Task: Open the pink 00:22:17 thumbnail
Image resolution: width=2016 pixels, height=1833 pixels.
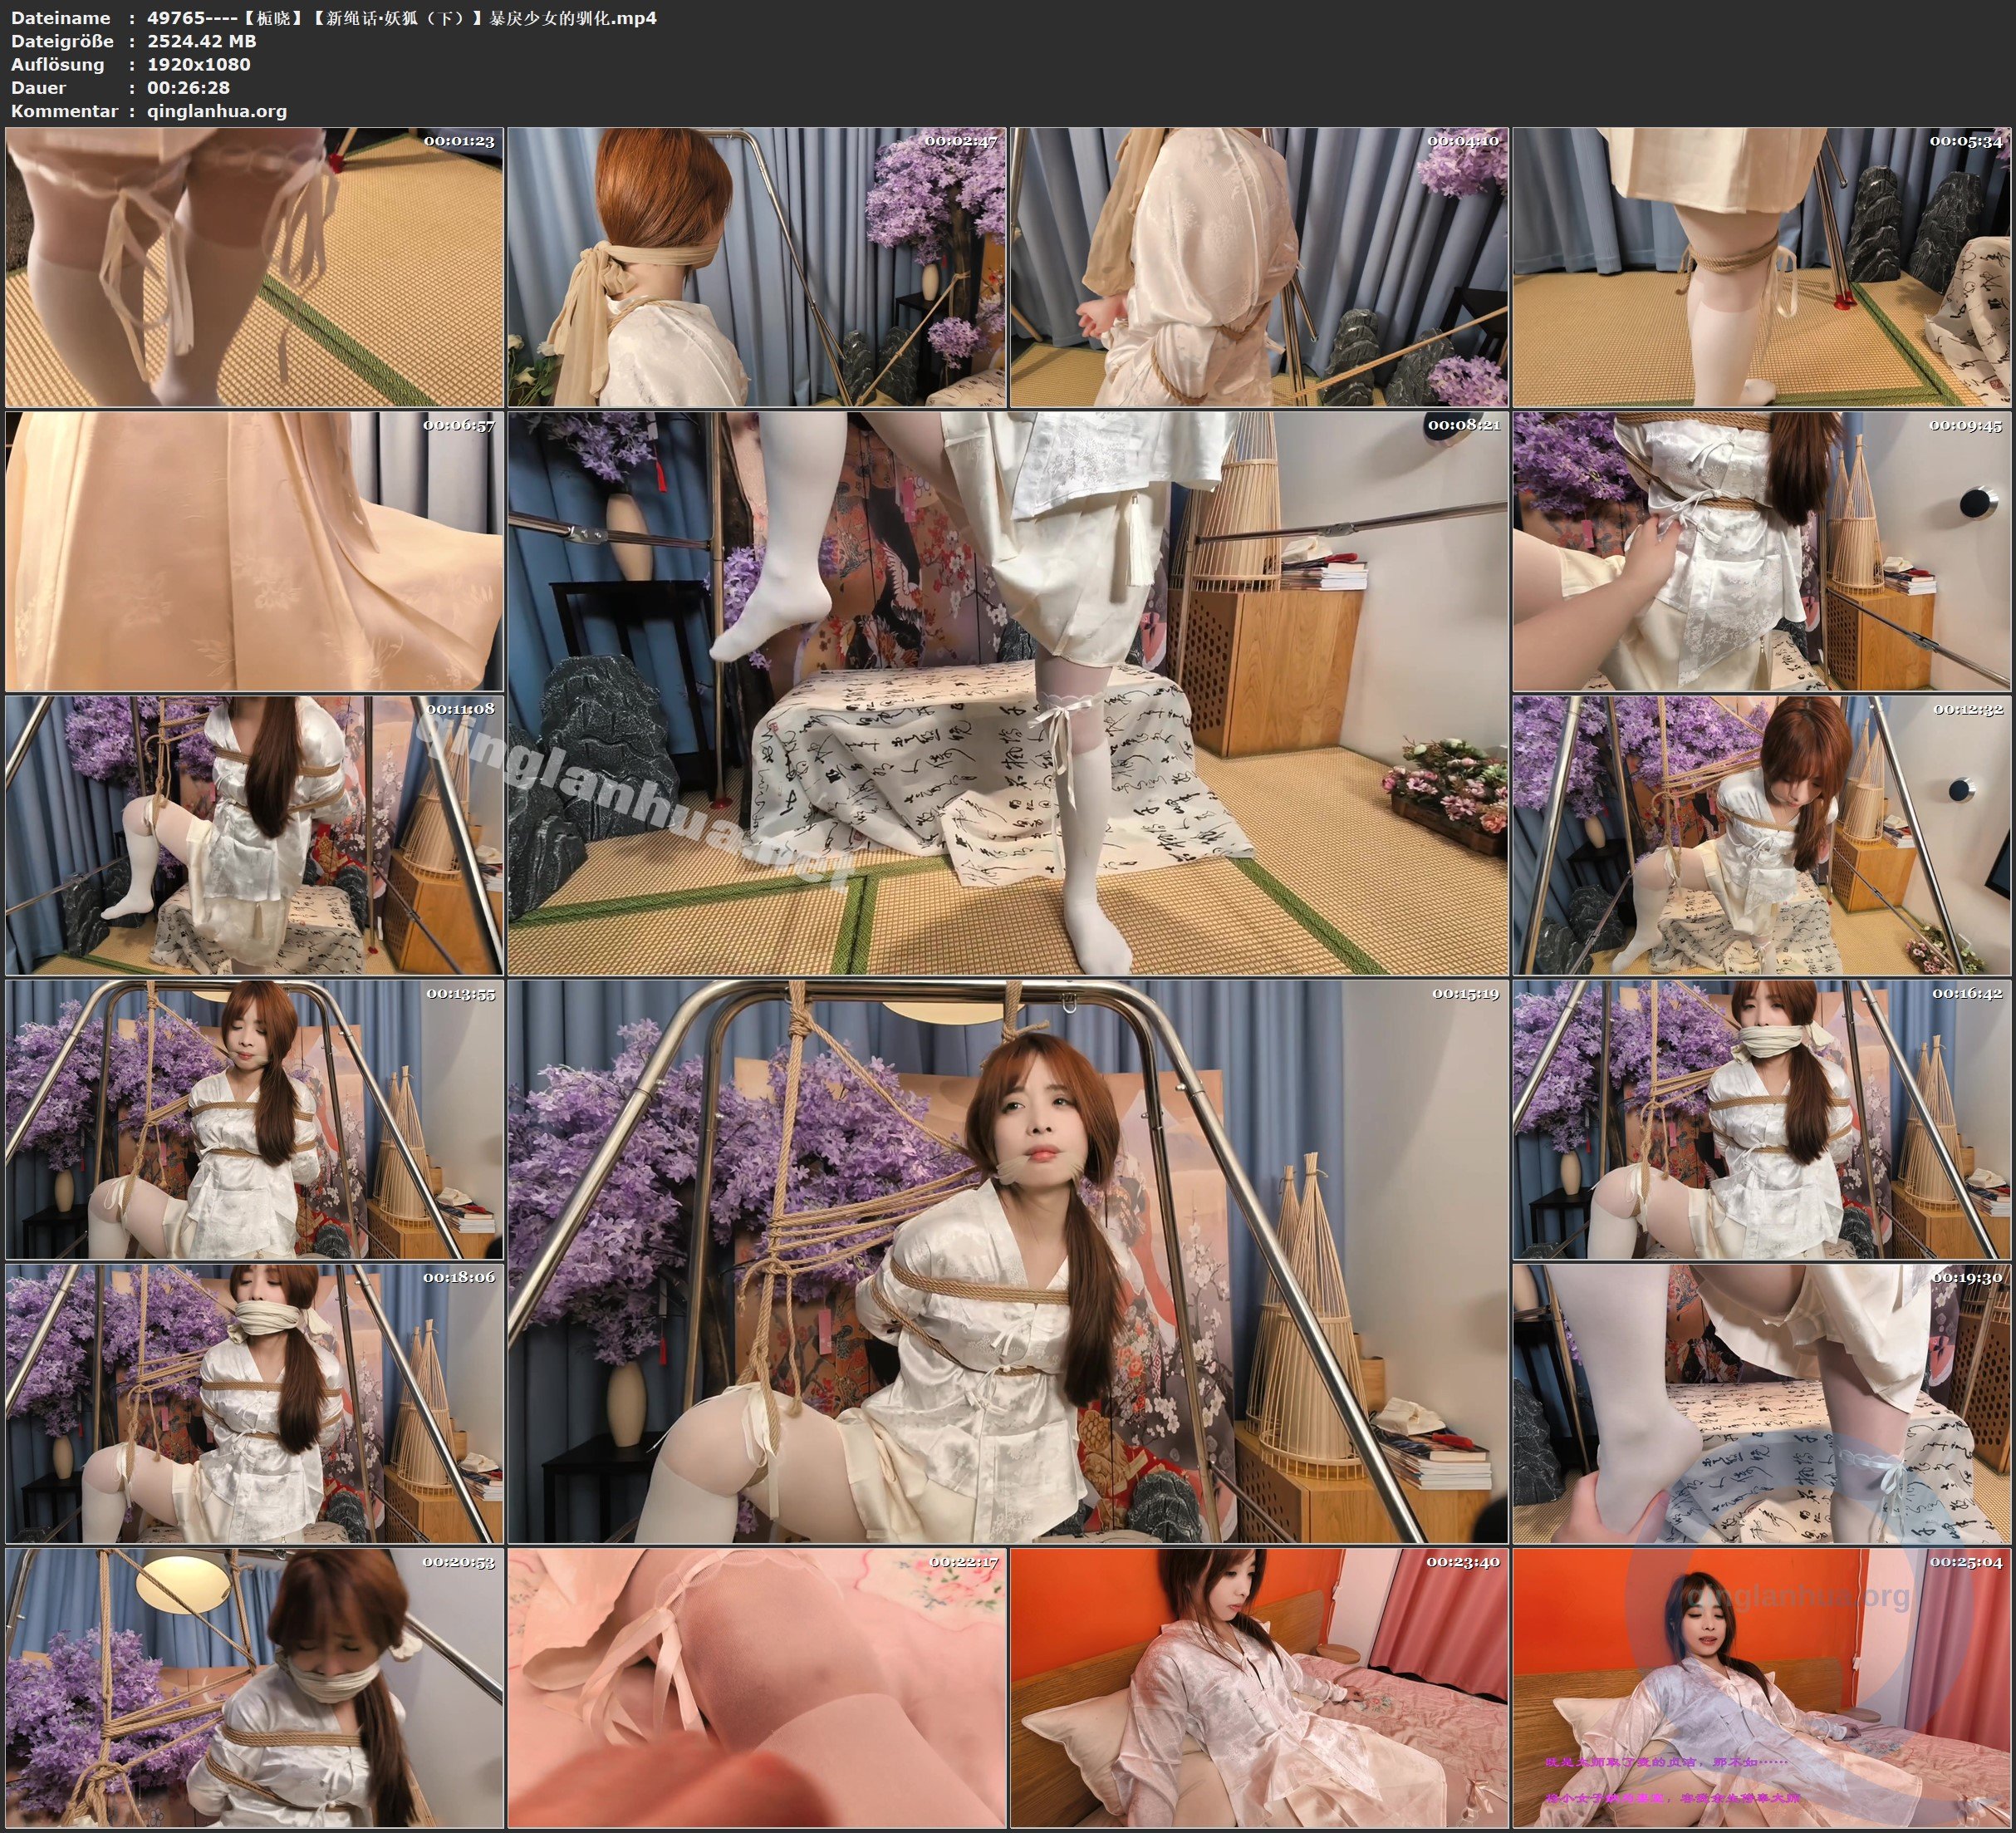Action: (x=757, y=1688)
